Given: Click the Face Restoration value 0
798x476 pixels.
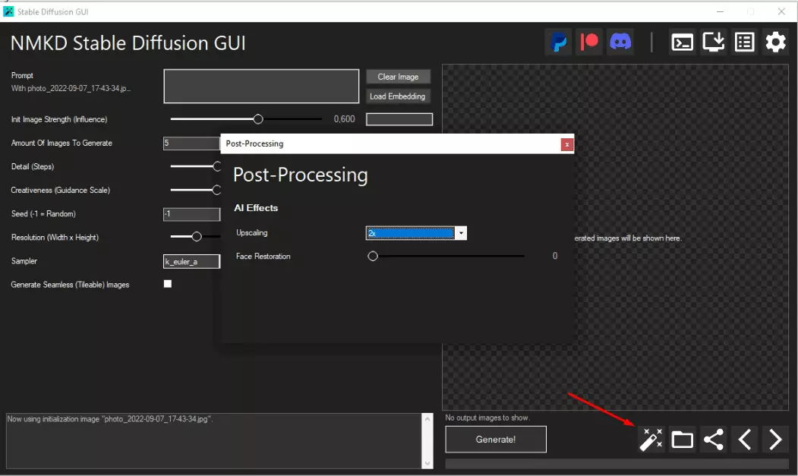Looking at the screenshot, I should (555, 256).
